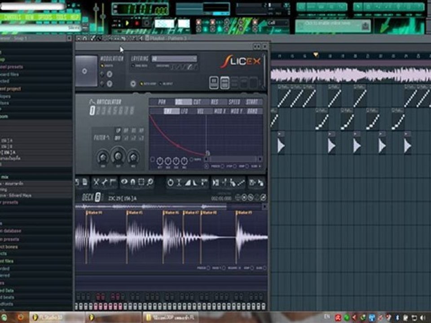Viewport: 431px width, 323px height.
Task: Click the Slicex master pad with circle
Action: pyautogui.click(x=86, y=71)
